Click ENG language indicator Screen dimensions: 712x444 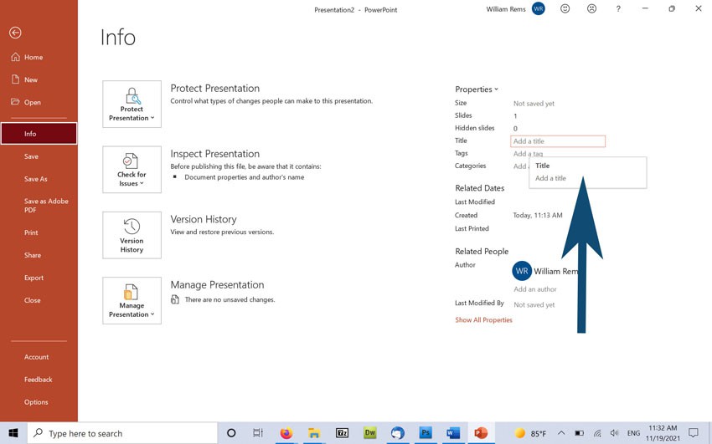pos(633,433)
